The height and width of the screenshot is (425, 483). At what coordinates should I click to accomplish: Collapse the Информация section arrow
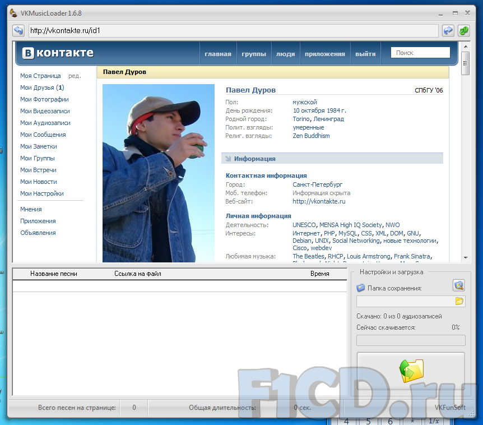[x=228, y=159]
